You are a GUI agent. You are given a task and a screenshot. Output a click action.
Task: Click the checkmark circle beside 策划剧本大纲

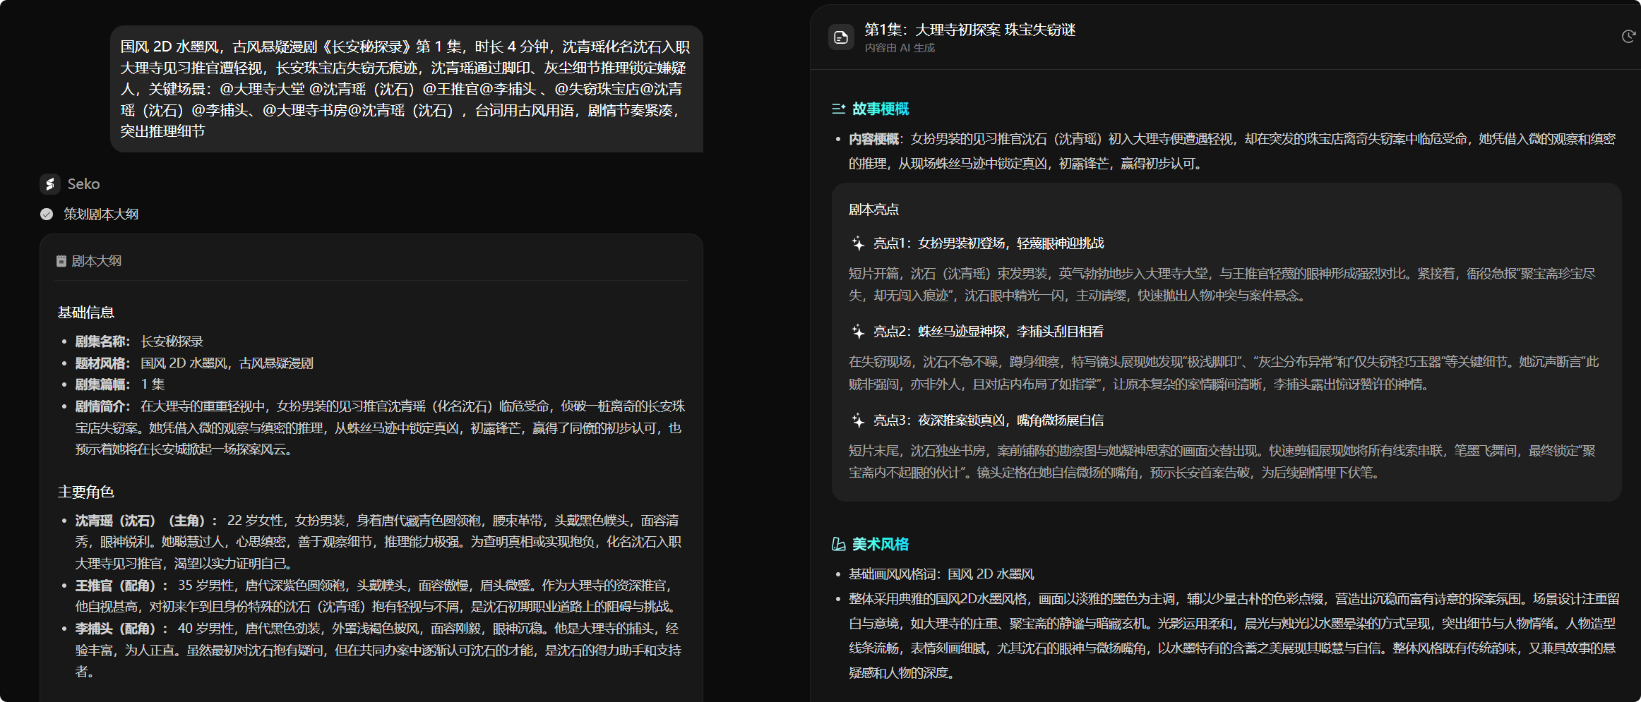pyautogui.click(x=47, y=214)
